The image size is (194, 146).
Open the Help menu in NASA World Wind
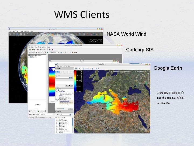point(32,31)
